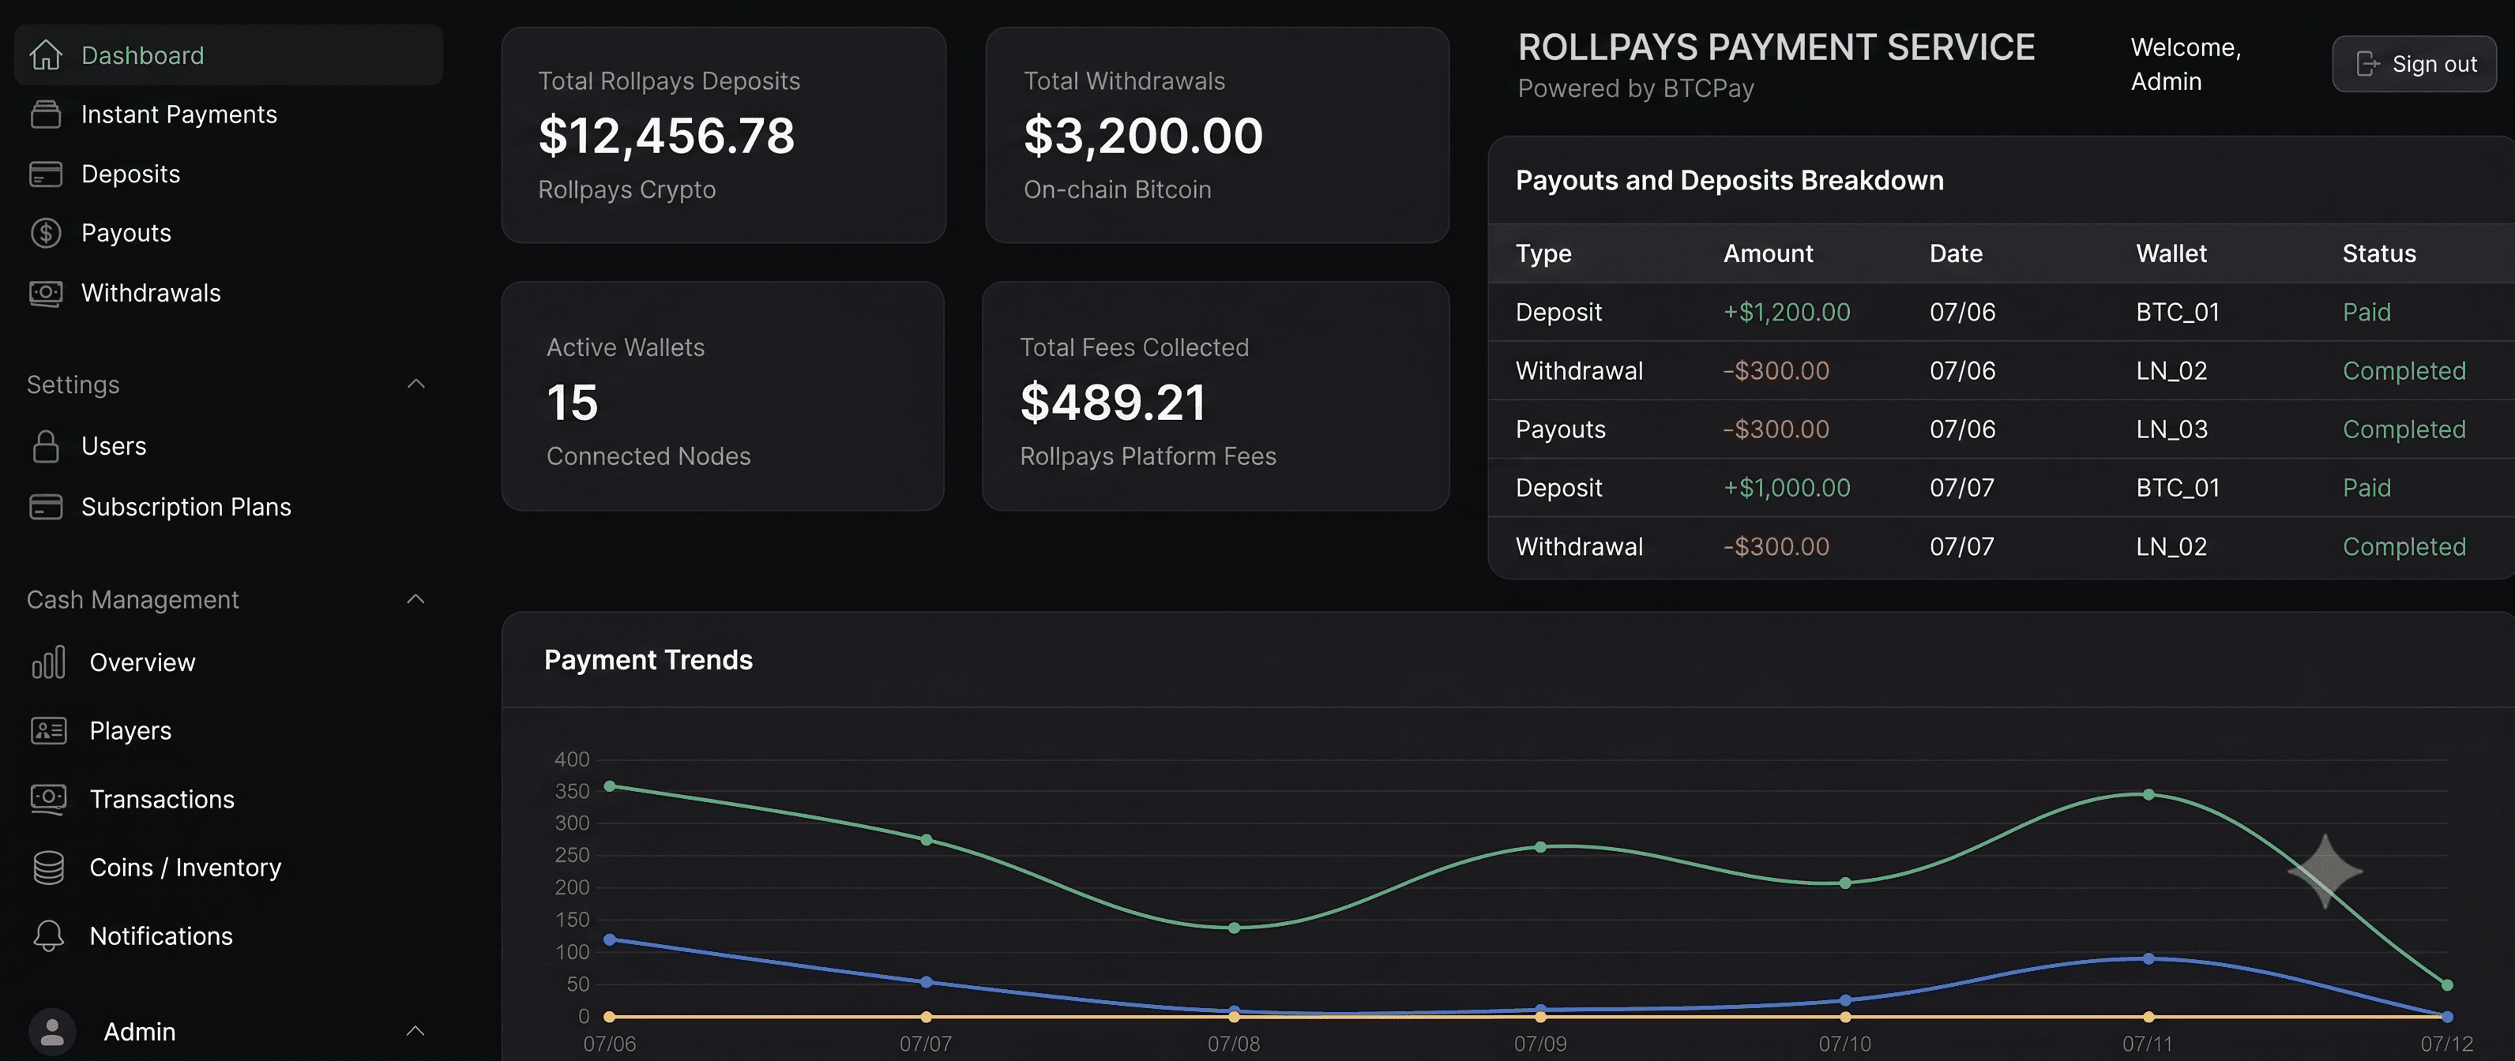Viewport: 2515px width, 1061px height.
Task: Click the Subscription Plans card icon
Action: point(46,507)
